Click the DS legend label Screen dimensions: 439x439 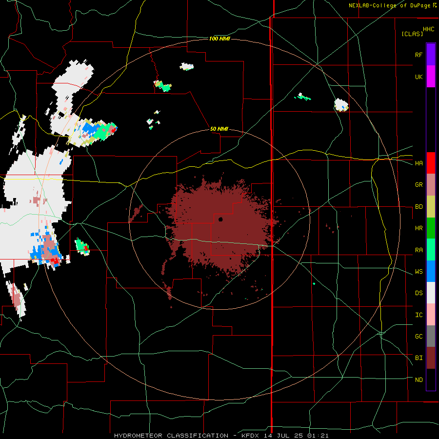point(419,293)
